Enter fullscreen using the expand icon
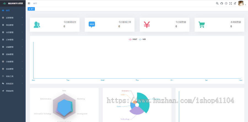This screenshot has width=248, height=122. pos(230,3)
